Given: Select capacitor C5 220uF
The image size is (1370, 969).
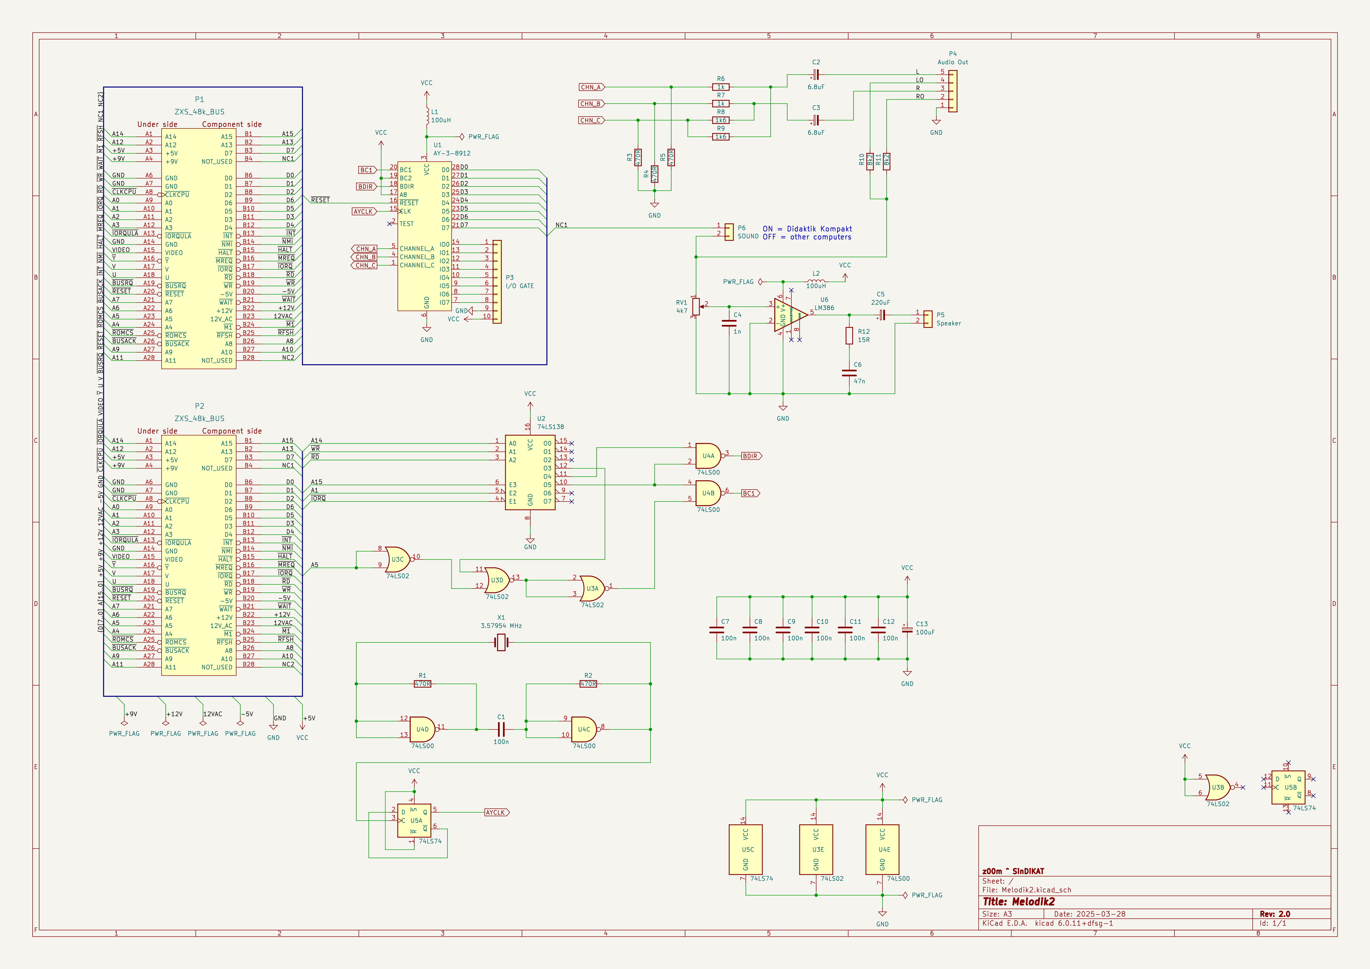Looking at the screenshot, I should (882, 315).
